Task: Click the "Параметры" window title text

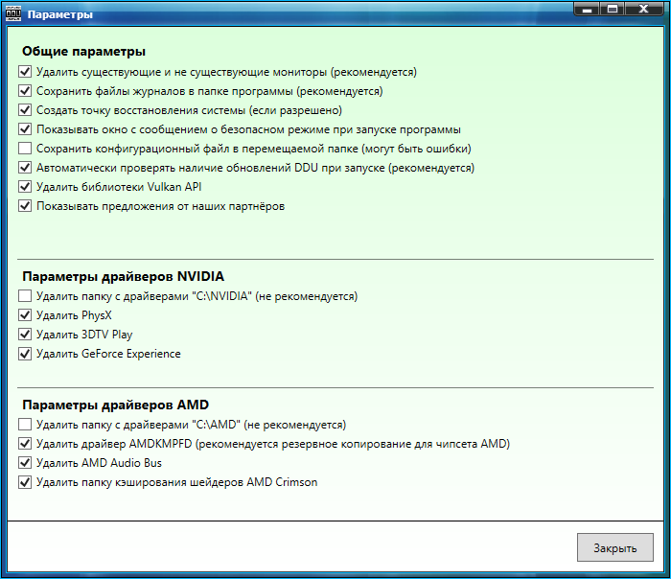Action: [x=59, y=14]
